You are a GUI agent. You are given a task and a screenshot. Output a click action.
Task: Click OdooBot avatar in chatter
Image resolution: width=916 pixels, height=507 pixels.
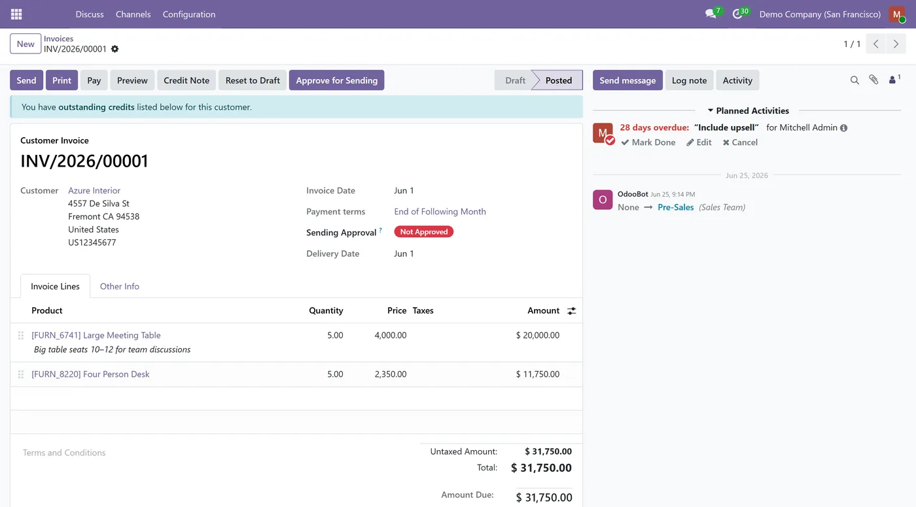603,199
